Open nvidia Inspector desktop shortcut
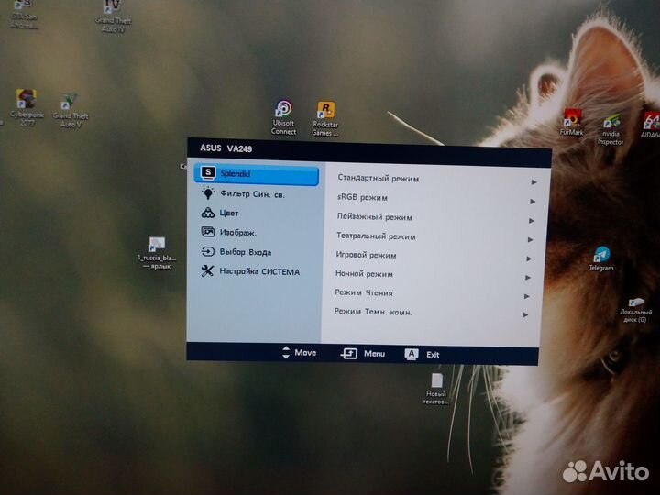Viewport: 660px width, 495px height. pos(610,129)
